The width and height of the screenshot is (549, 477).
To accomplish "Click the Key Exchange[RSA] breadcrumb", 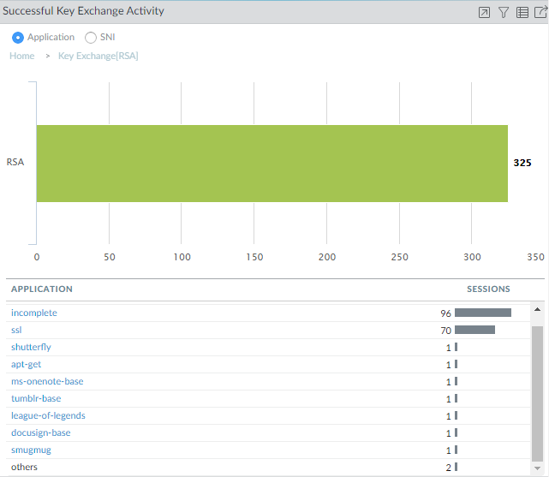I will point(98,56).
